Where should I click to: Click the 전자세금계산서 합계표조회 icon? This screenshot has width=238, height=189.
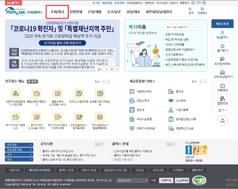(78, 117)
